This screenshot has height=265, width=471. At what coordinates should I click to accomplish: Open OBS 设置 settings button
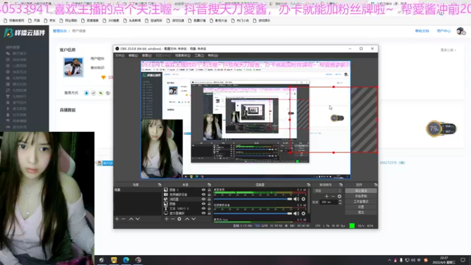[x=361, y=207]
